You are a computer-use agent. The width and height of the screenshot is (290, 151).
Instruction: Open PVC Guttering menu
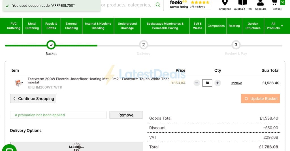tap(14, 26)
